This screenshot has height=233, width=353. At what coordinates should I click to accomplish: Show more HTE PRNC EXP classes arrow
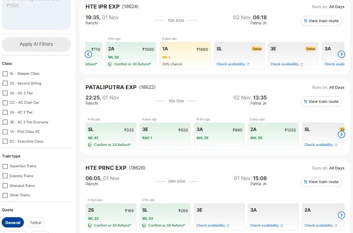pos(341,215)
